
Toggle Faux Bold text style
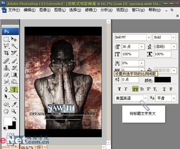pos(119,89)
